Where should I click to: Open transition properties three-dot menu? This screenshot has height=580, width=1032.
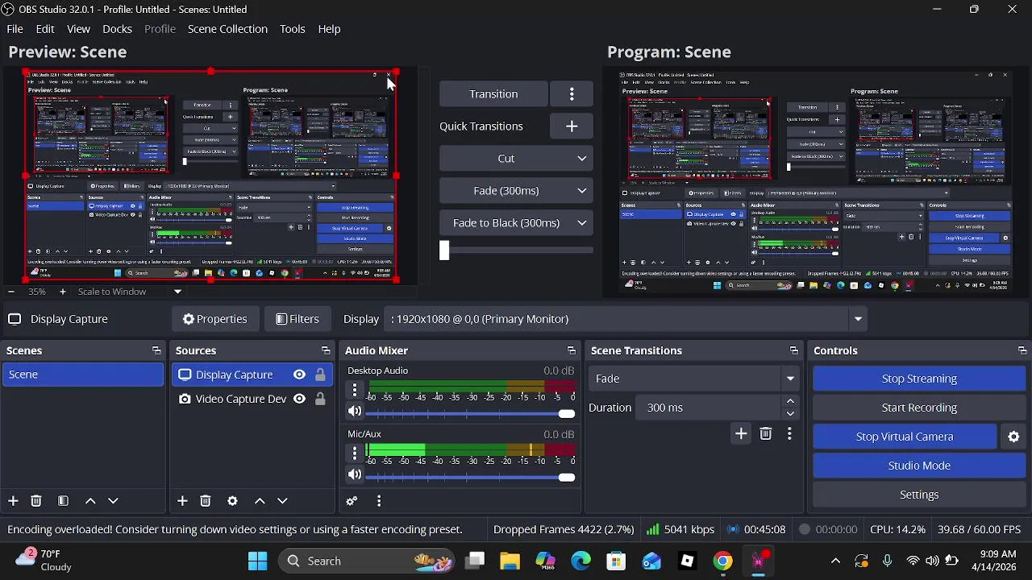pyautogui.click(x=789, y=434)
